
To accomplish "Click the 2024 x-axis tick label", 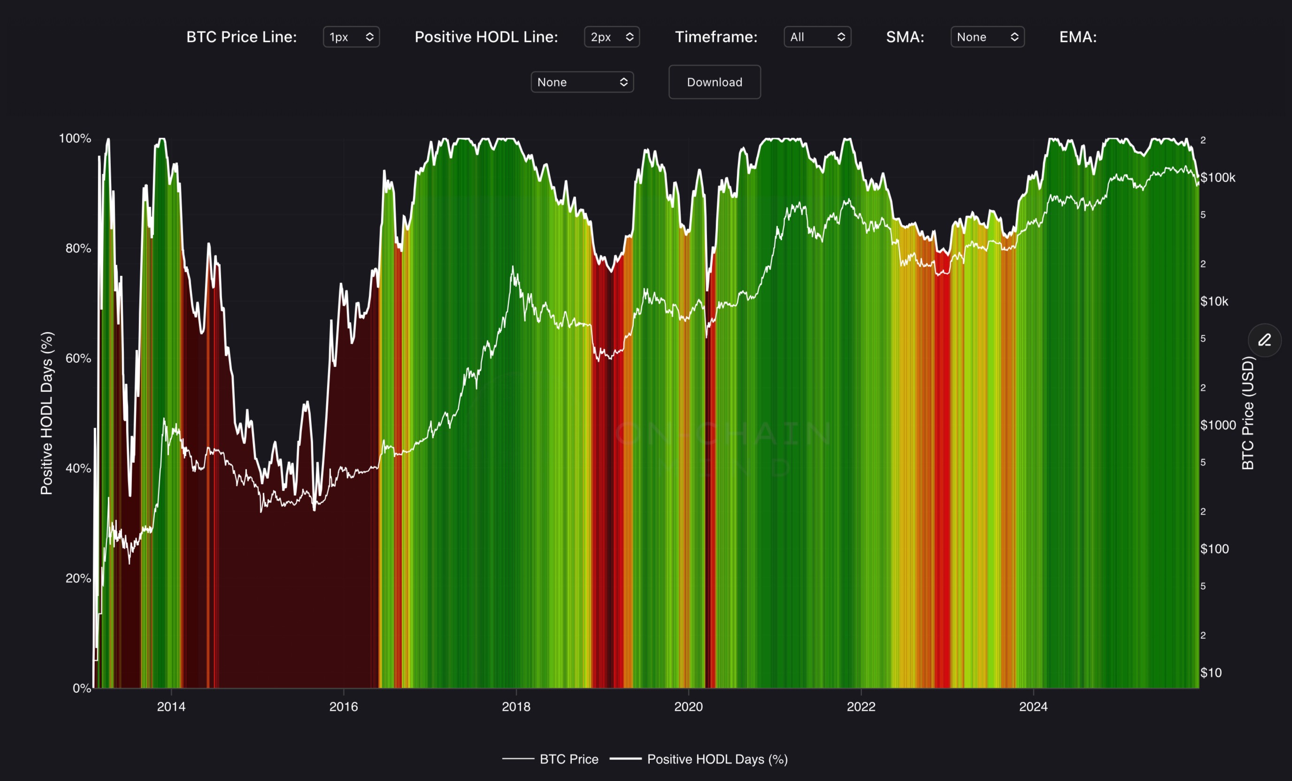I will [1033, 706].
